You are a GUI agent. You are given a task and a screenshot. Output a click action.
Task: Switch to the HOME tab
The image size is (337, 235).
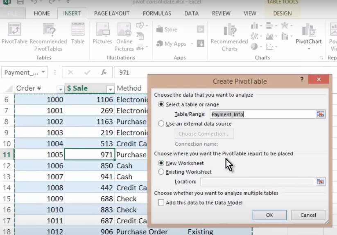tap(42, 13)
